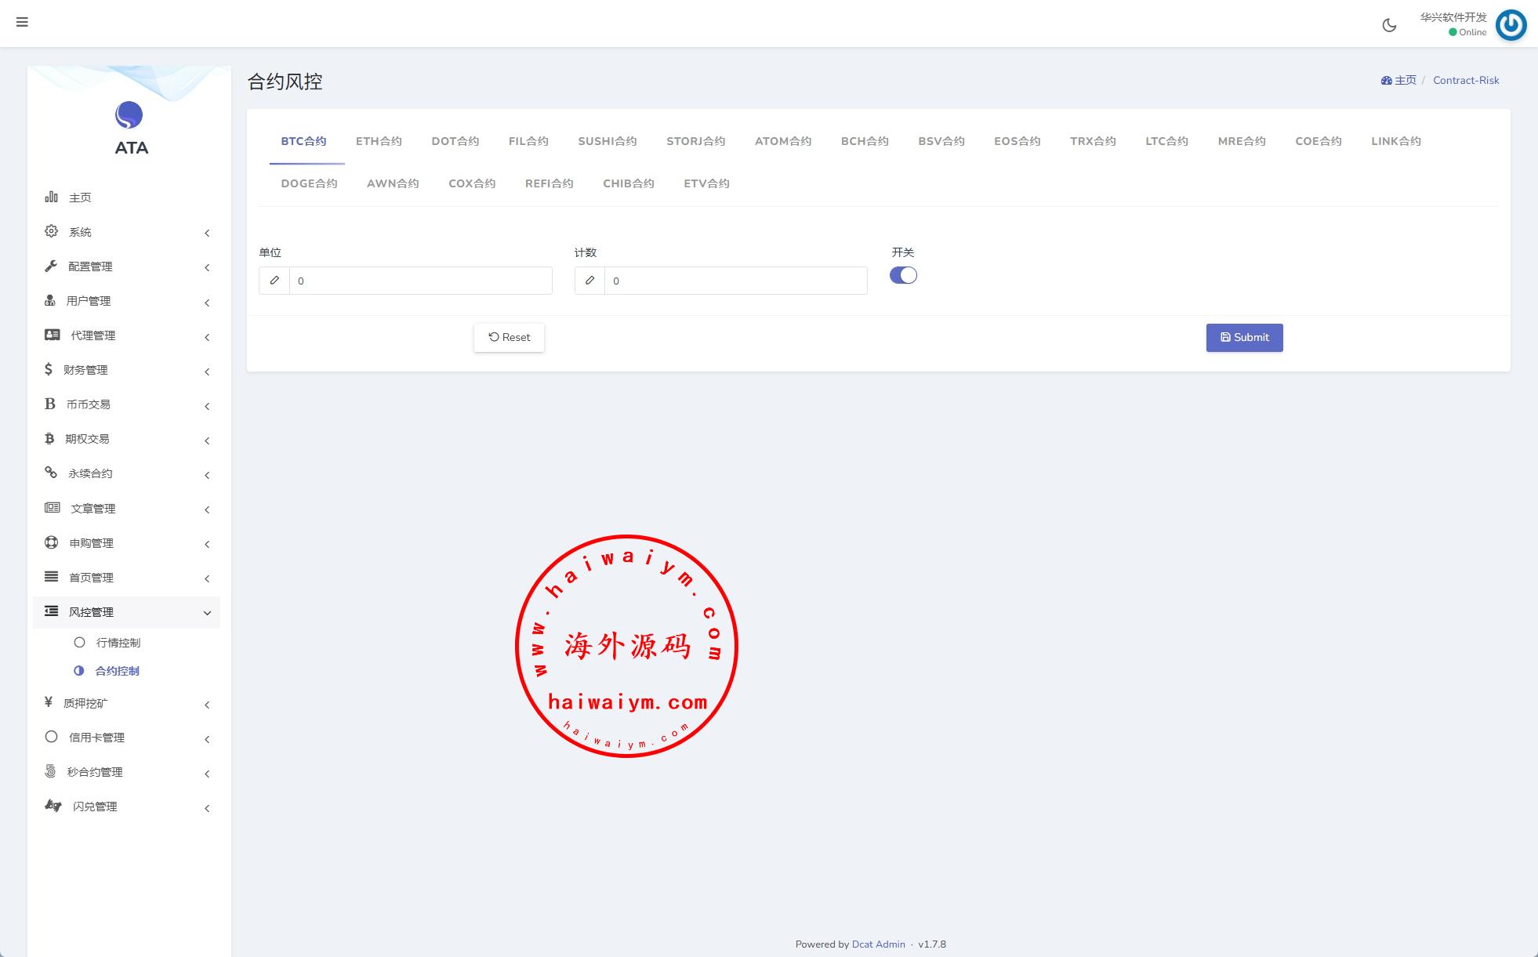Image resolution: width=1538 pixels, height=957 pixels.
Task: Click the 计数 input field
Action: (735, 281)
